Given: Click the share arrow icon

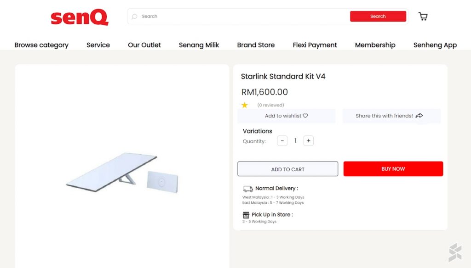Looking at the screenshot, I should [x=419, y=116].
